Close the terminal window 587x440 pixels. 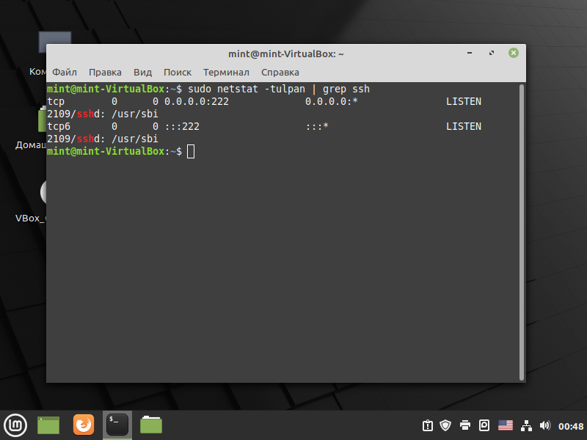coord(514,53)
